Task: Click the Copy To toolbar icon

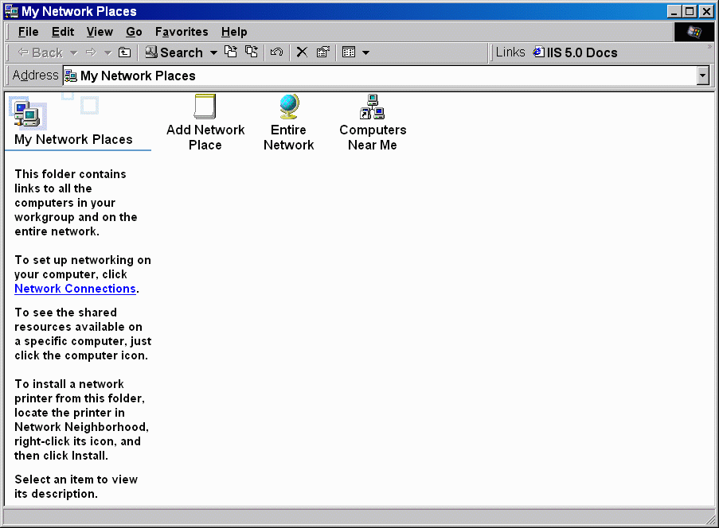Action: pyautogui.click(x=252, y=52)
